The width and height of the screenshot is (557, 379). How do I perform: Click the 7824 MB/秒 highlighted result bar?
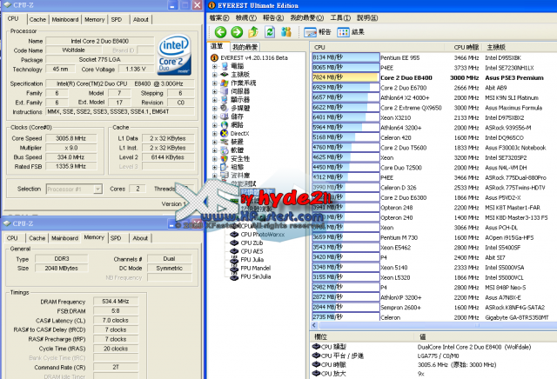click(346, 77)
